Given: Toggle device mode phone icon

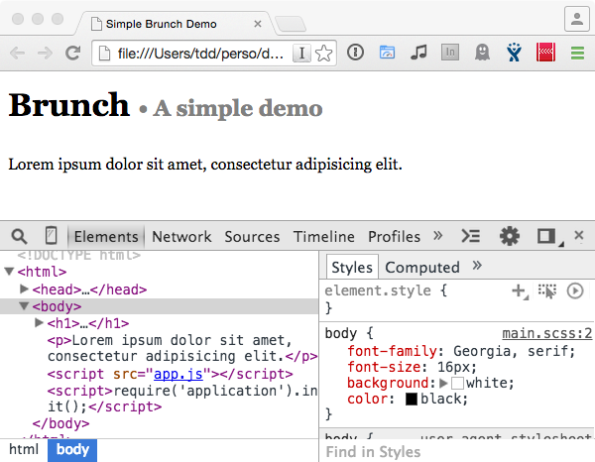Looking at the screenshot, I should point(51,236).
